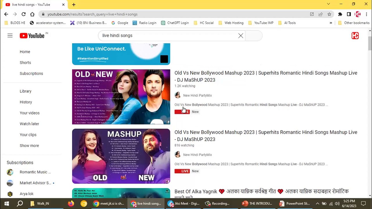Open Shorts in the sidebar

[25, 63]
